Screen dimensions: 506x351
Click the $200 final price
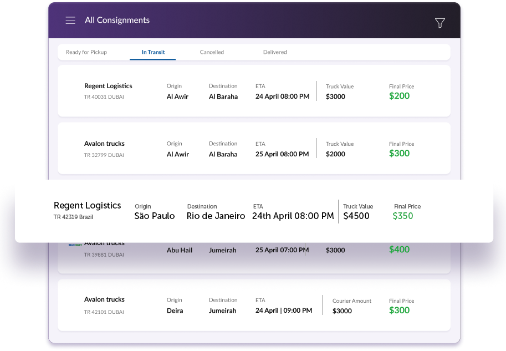point(399,96)
